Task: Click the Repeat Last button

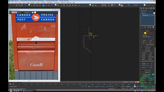Action: [148, 73]
